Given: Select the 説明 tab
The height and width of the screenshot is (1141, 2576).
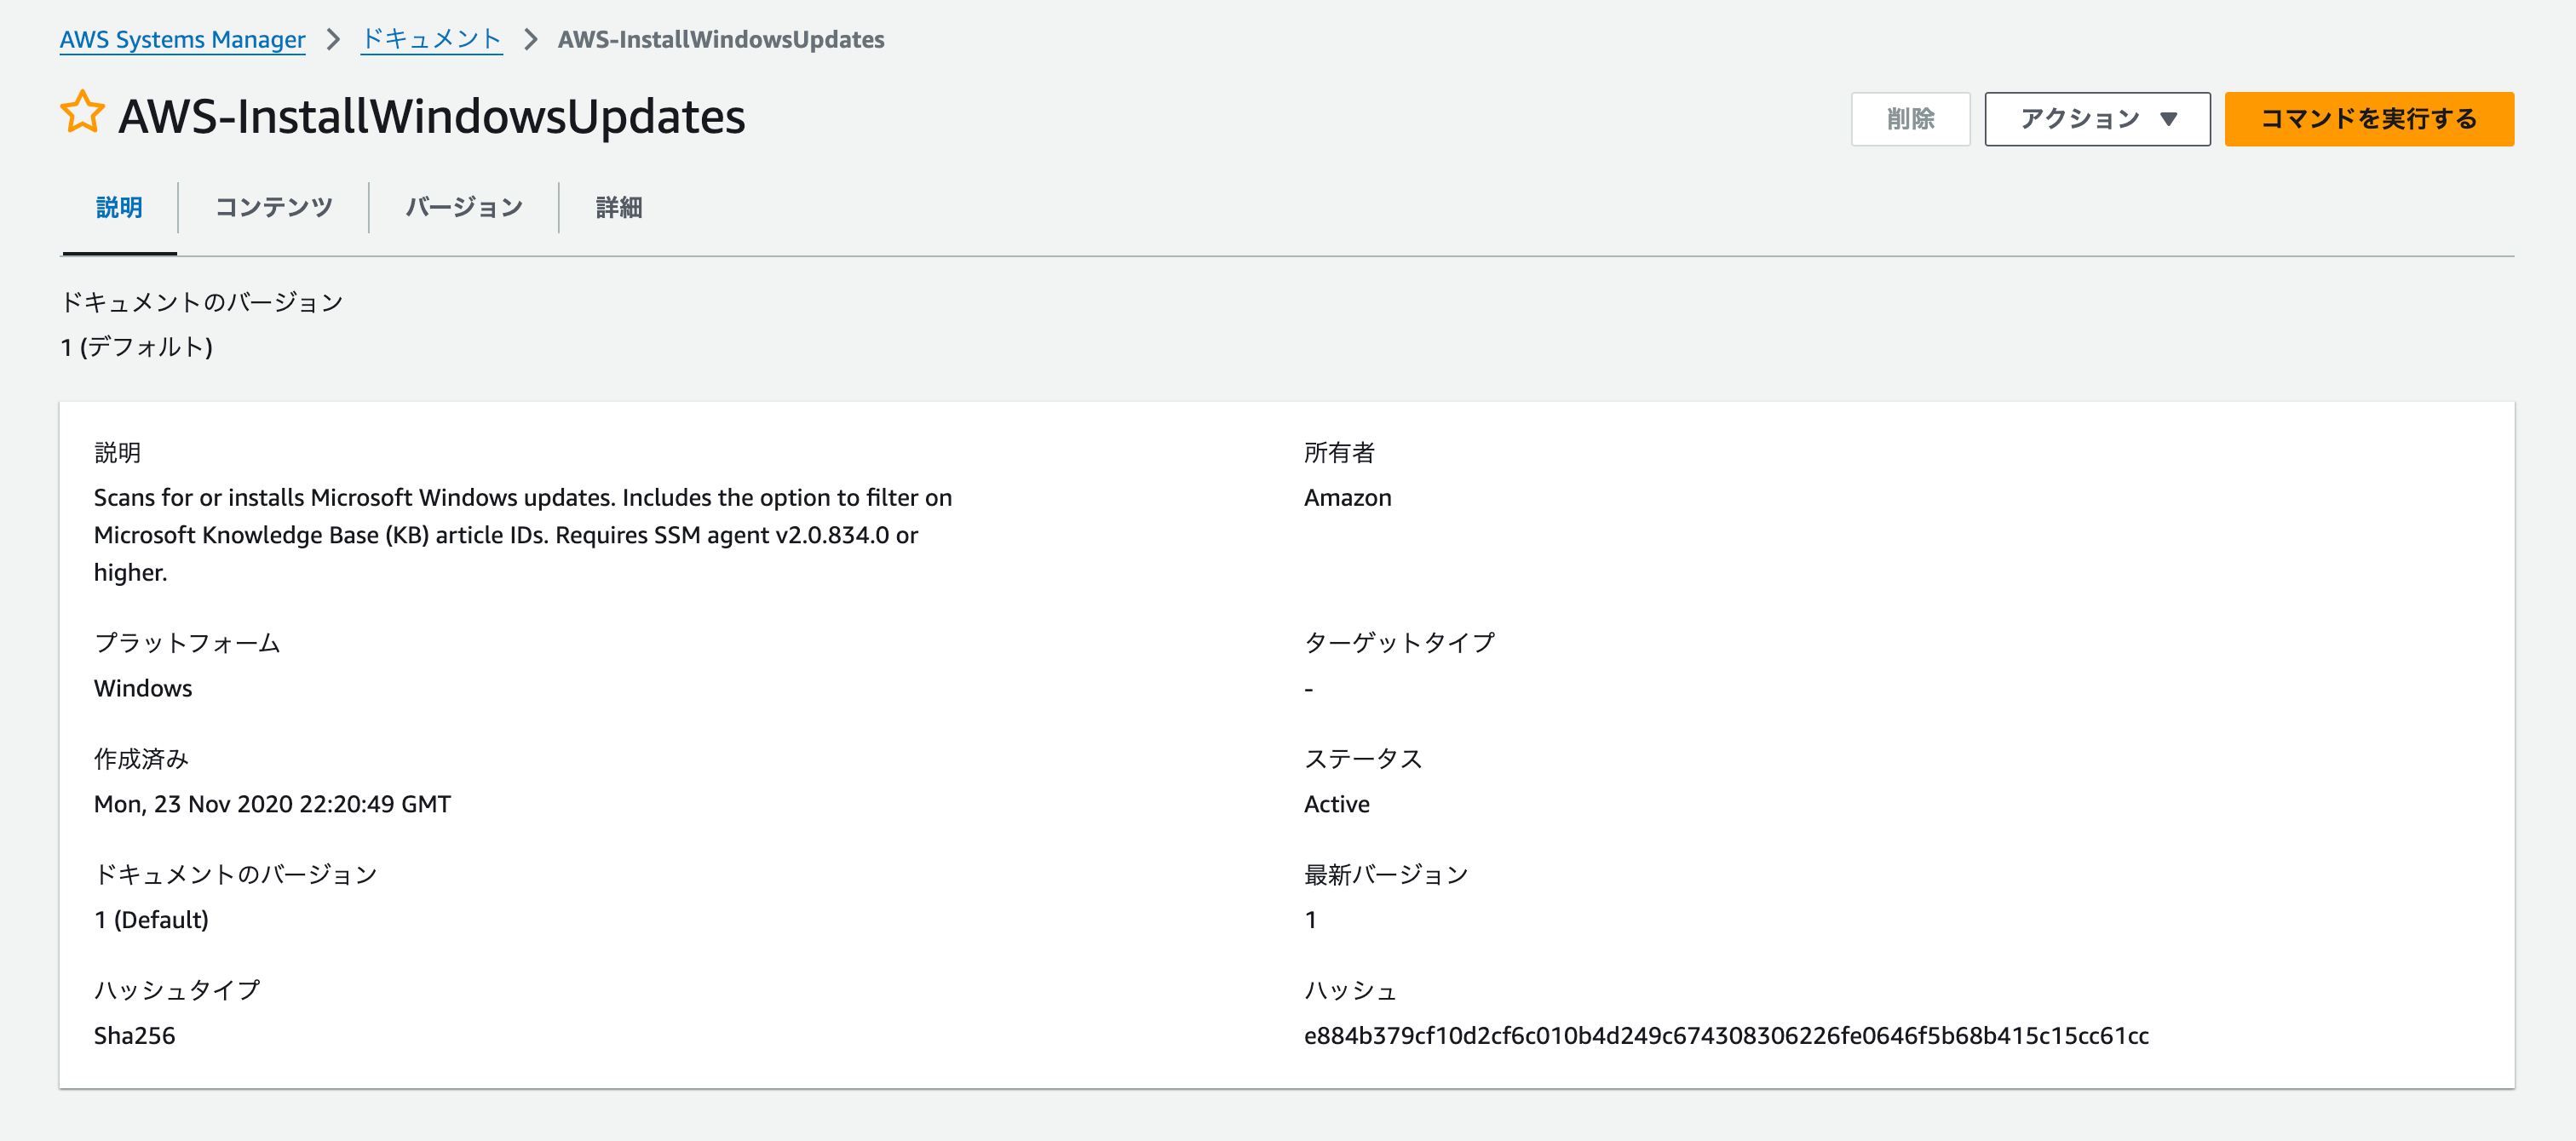Looking at the screenshot, I should (119, 207).
